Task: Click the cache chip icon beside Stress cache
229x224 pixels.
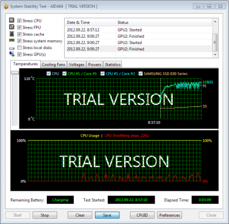Action: coord(12,34)
